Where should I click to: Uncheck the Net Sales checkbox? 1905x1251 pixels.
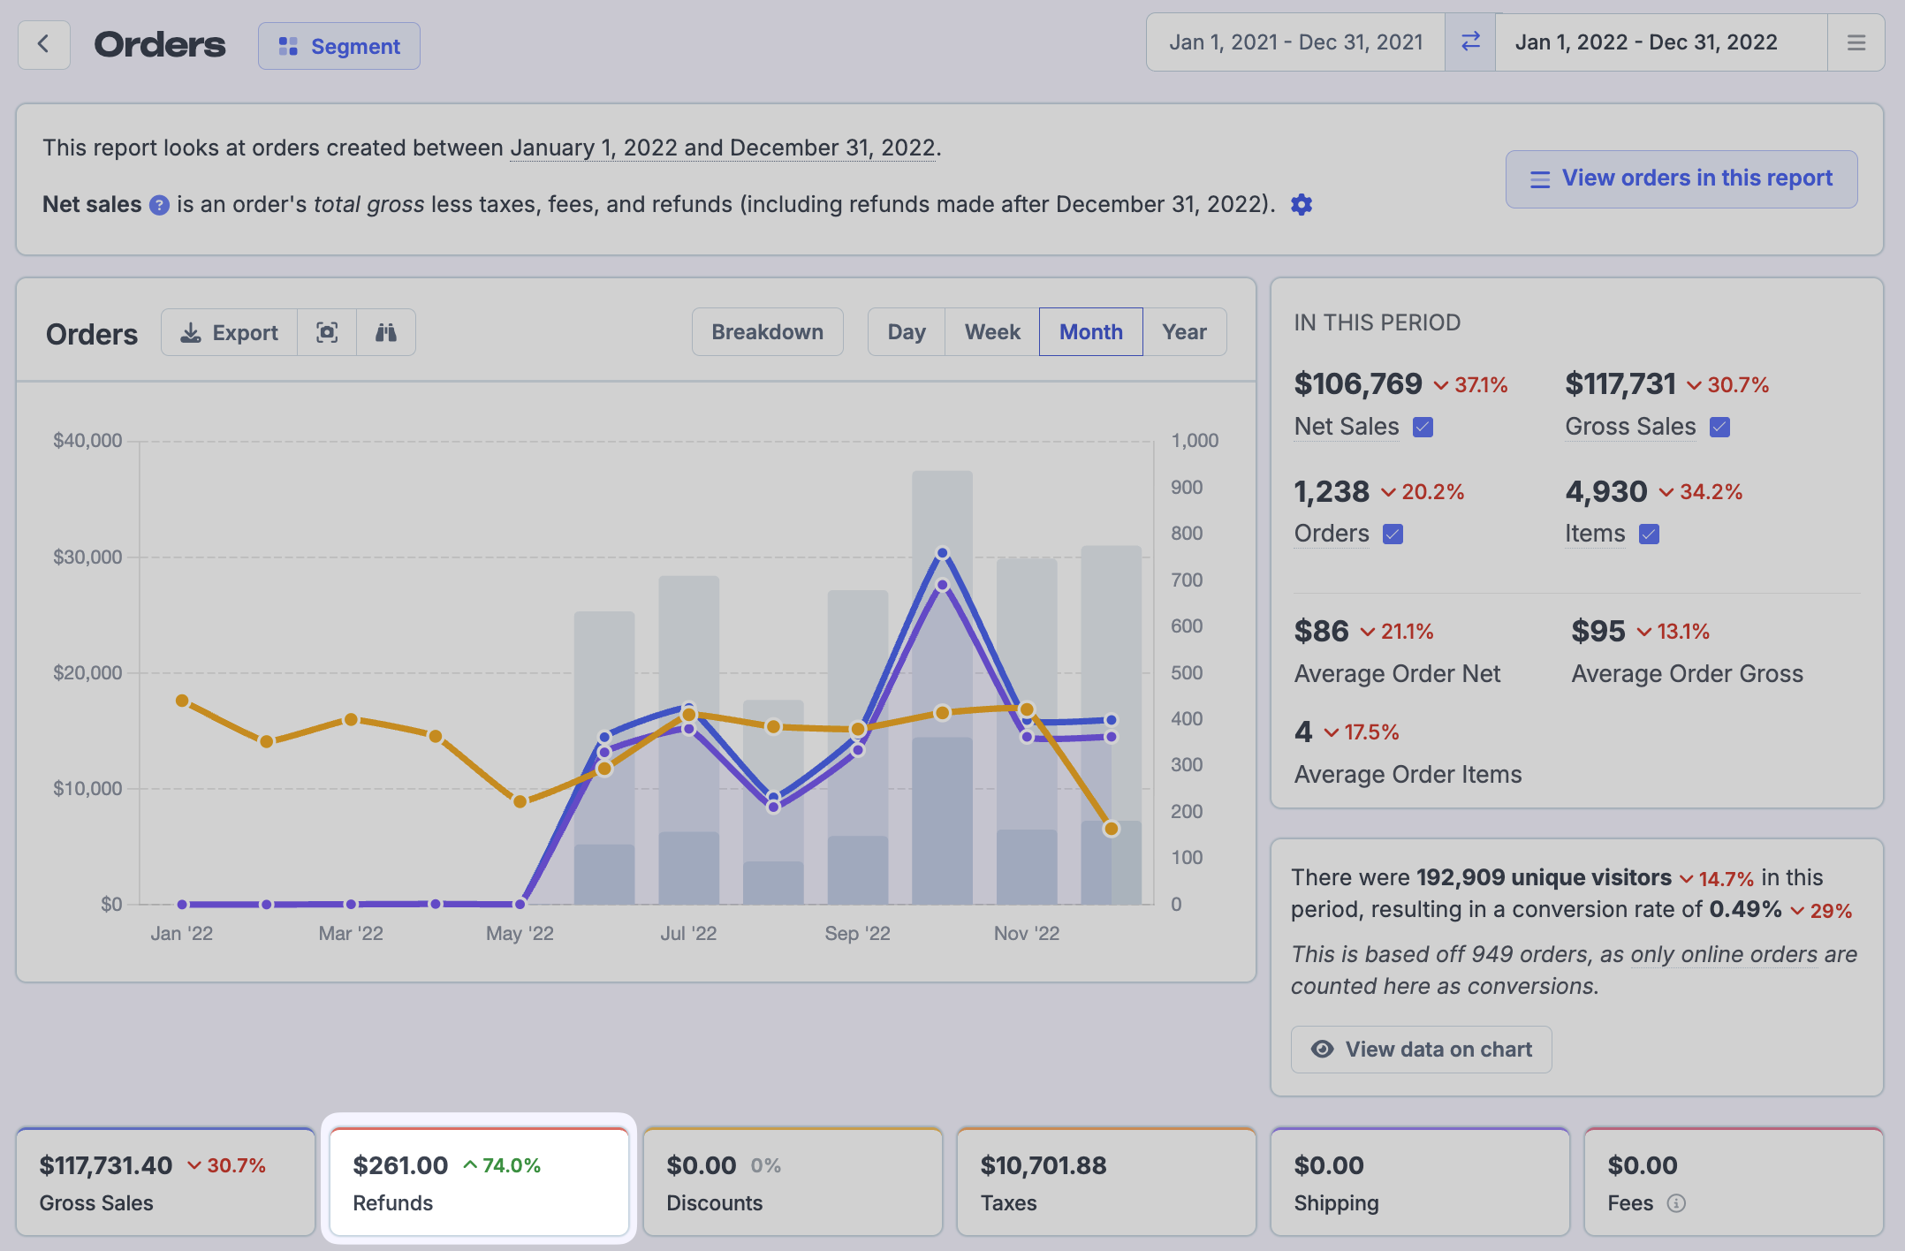1423,428
